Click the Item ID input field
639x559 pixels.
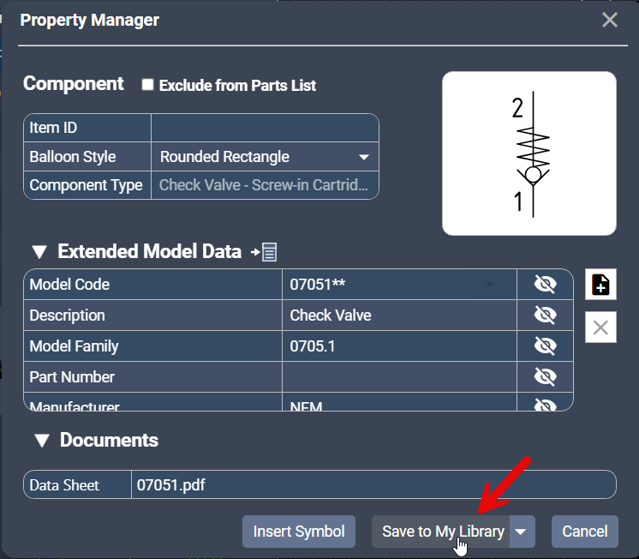[x=265, y=128]
